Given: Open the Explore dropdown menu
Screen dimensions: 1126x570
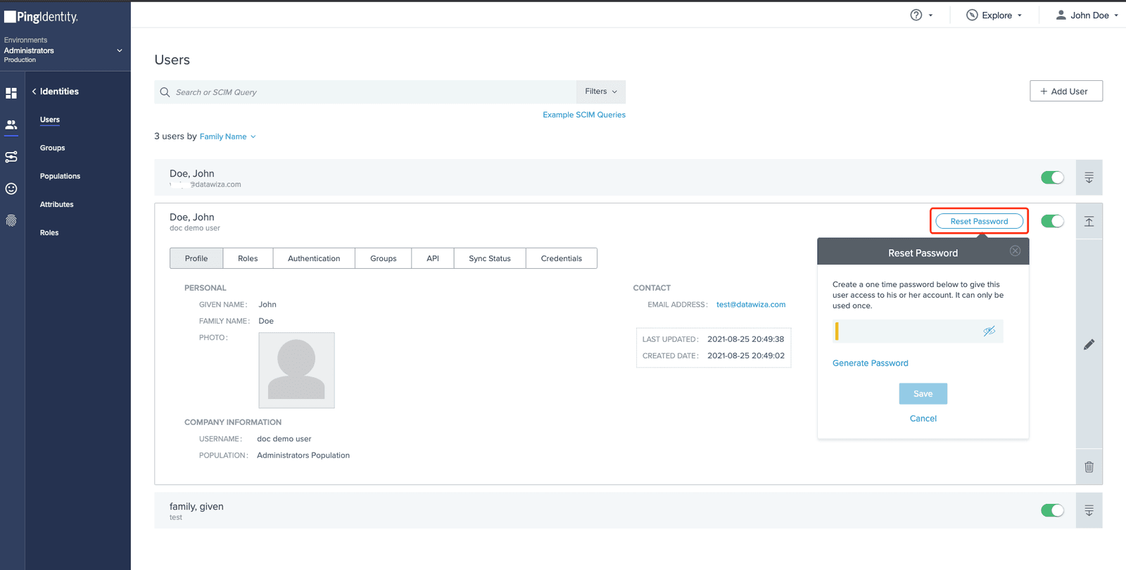Looking at the screenshot, I should pyautogui.click(x=994, y=15).
